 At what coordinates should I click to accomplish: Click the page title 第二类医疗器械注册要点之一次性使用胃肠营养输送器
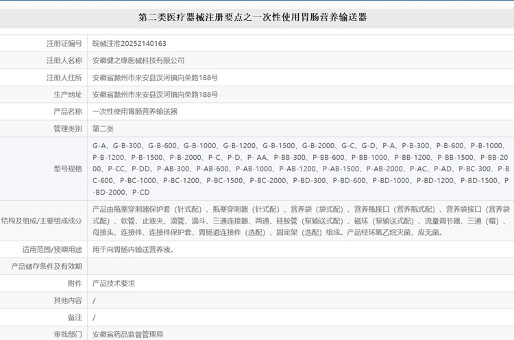click(252, 17)
